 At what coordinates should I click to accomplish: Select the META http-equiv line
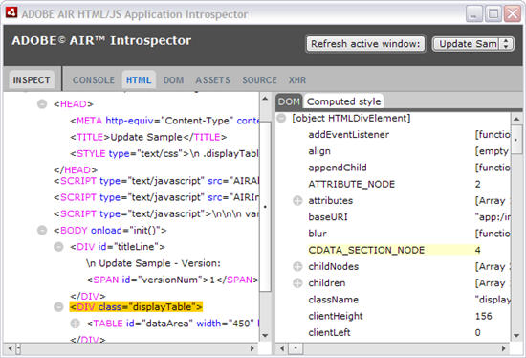(164, 121)
